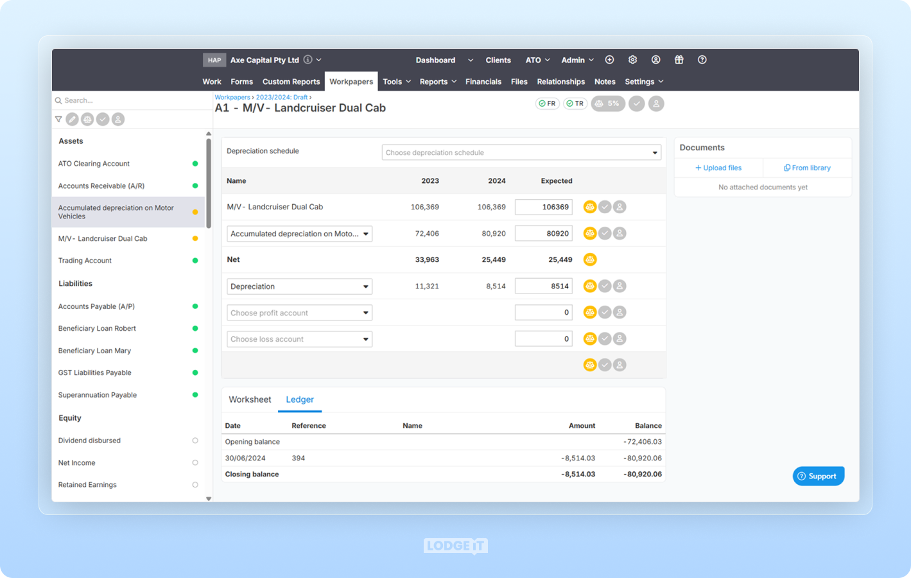911x578 pixels.
Task: Click the gift box icon in the top bar
Action: (x=679, y=60)
